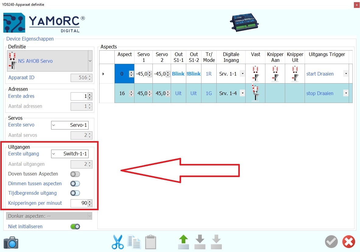Click the green upload arrow icon
Image resolution: width=360 pixels, height=252 pixels.
(x=183, y=242)
